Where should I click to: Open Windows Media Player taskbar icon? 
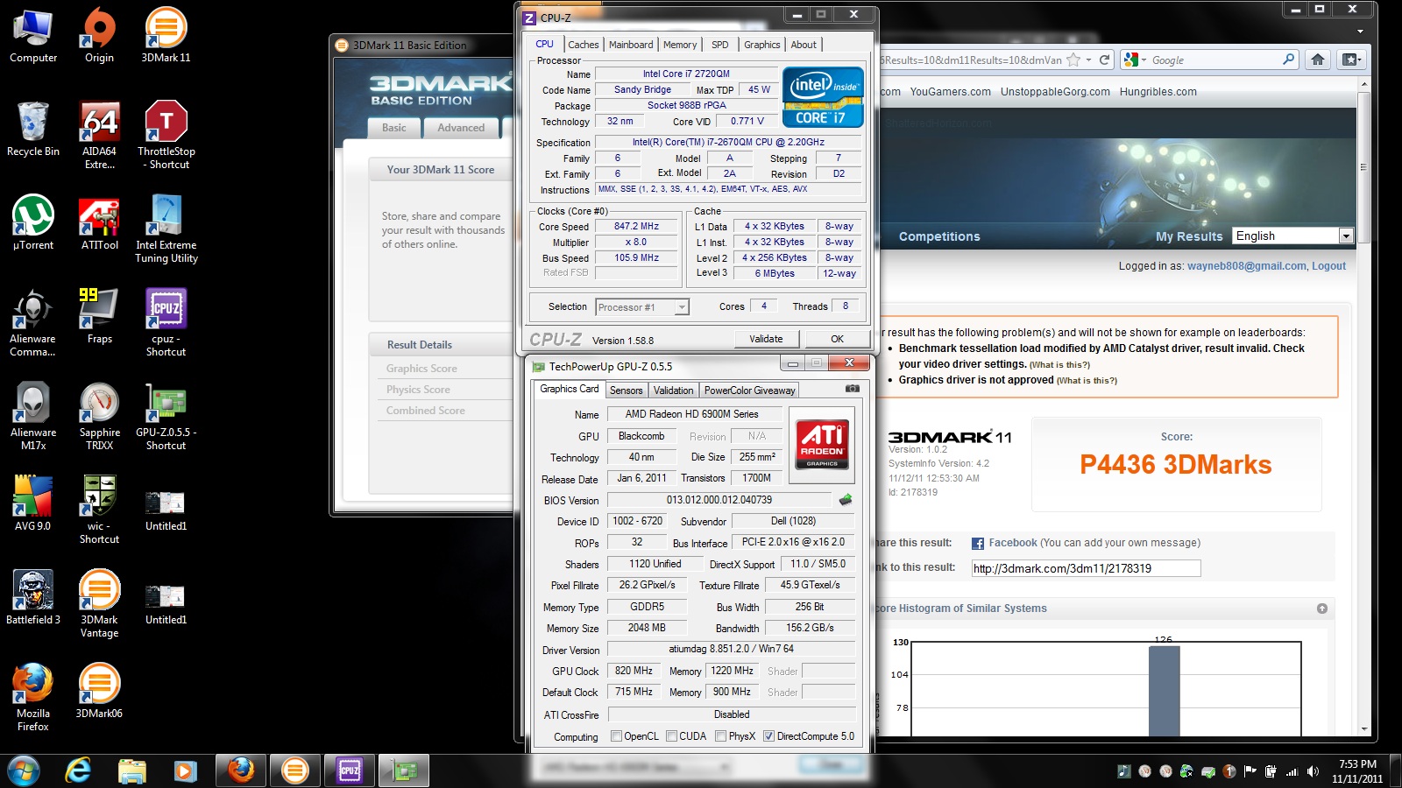click(184, 770)
